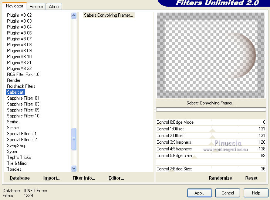Open the About tab
270x200 pixels.
click(54, 7)
